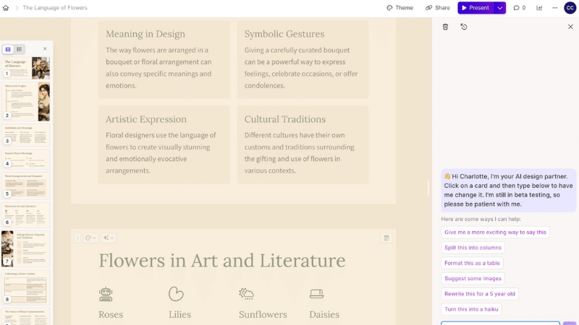Choose 'Format this as a table' suggestion

click(473, 263)
